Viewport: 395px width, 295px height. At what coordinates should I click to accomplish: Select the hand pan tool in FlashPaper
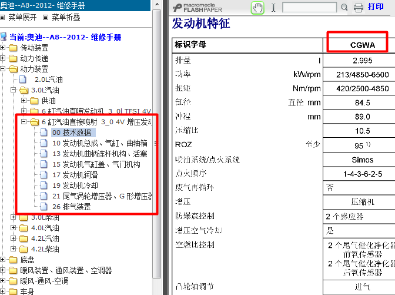[257, 8]
